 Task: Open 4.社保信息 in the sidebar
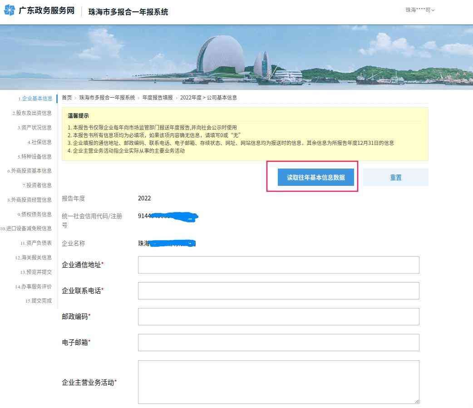(x=39, y=142)
